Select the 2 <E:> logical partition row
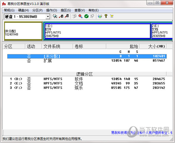The height and width of the screenshot is (143, 175). coord(87,83)
